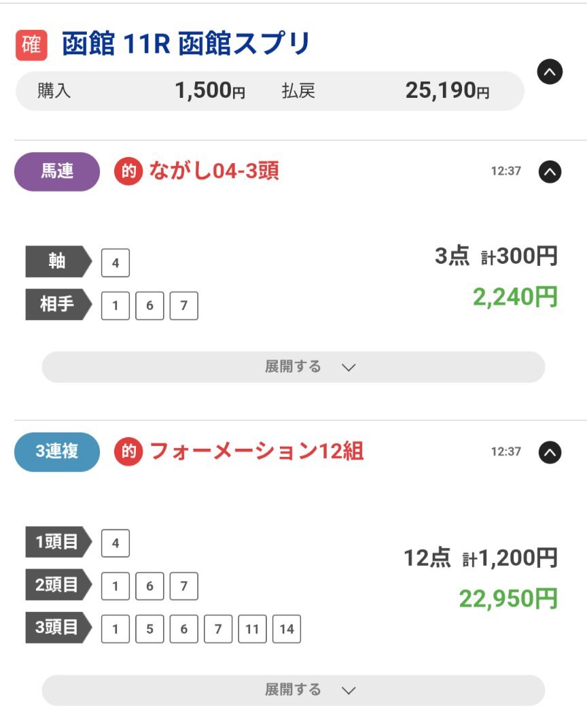Click the 1頭目 label tag

58,542
